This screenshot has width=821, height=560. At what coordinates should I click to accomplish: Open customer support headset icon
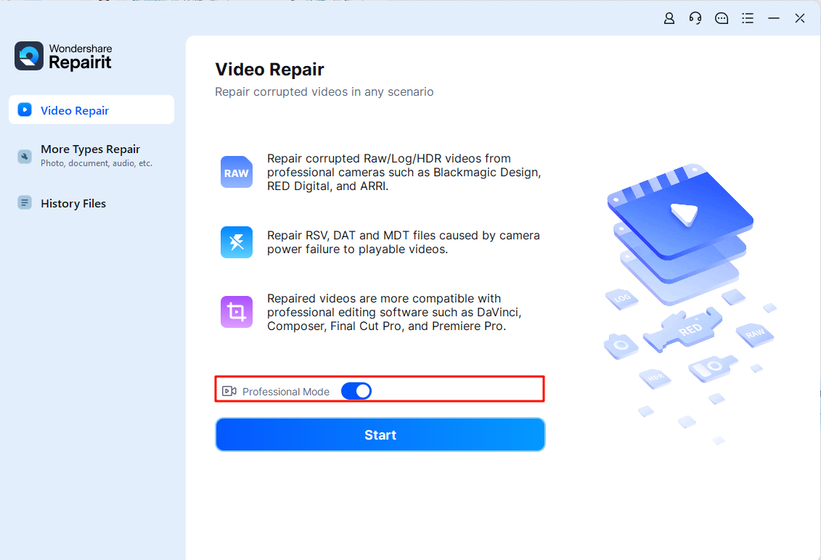coord(695,19)
